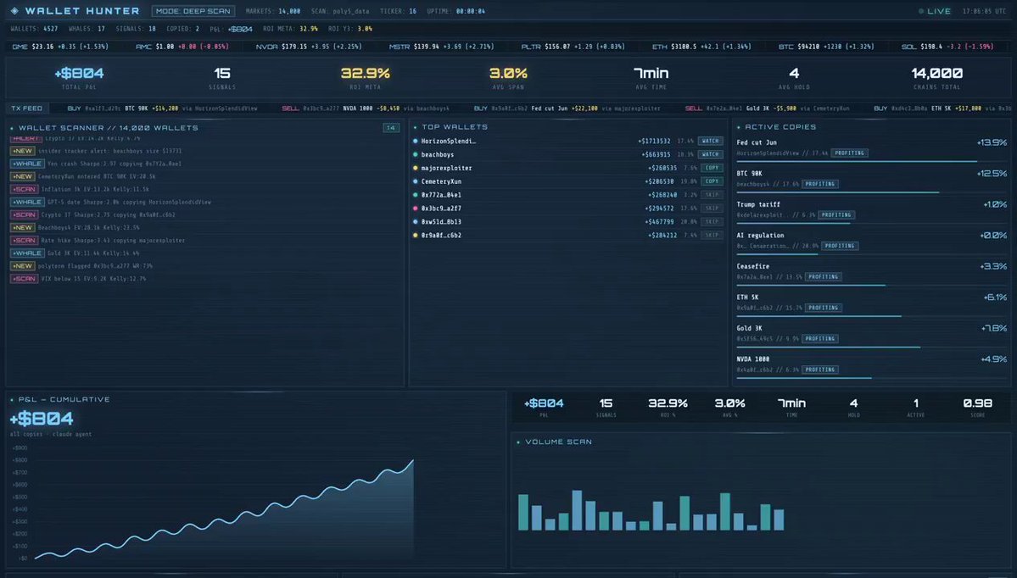Click the SCAN tag on VIX below 15 row

[24, 279]
